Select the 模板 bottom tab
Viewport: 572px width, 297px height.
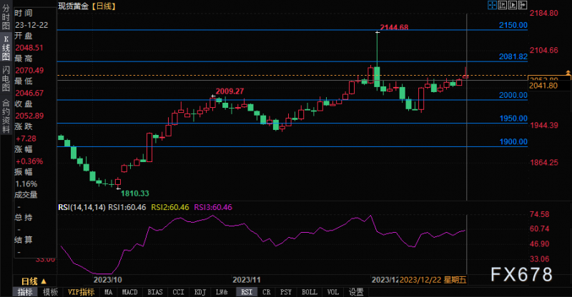click(x=50, y=292)
